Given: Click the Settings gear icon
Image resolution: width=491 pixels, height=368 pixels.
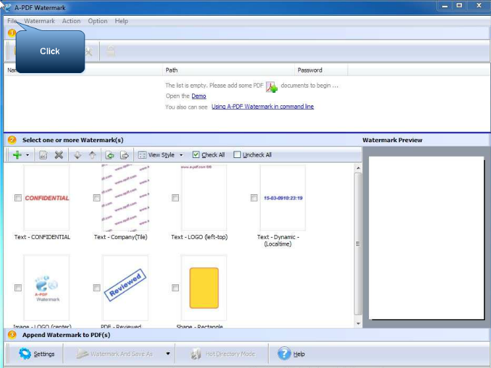Looking at the screenshot, I should 24,354.
